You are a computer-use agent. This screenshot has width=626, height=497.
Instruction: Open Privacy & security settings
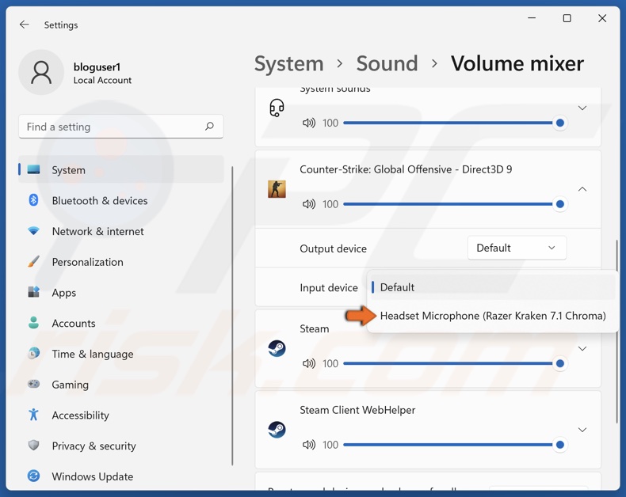(x=121, y=446)
